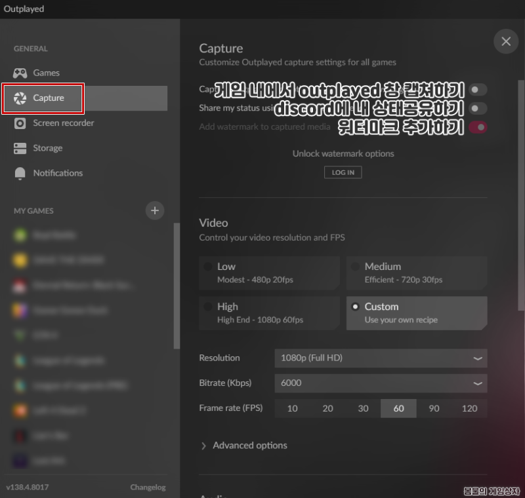This screenshot has width=525, height=498.
Task: Open the Bitrate (Kbps) dropdown
Action: tap(381, 383)
